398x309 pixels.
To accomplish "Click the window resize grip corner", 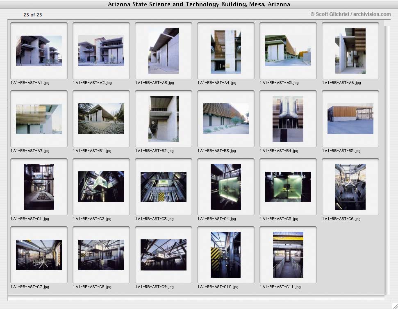I will (x=395, y=306).
